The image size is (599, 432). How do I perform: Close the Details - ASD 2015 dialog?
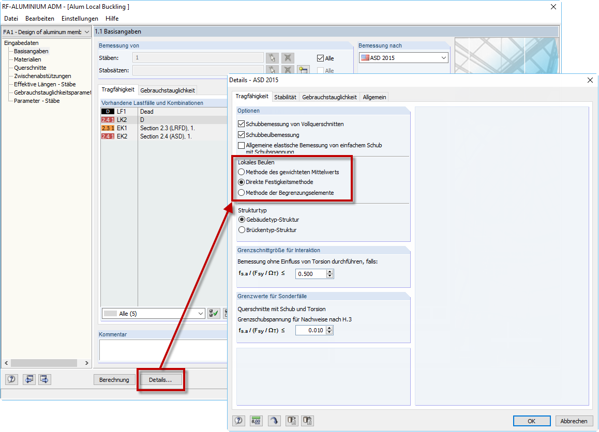(x=590, y=80)
